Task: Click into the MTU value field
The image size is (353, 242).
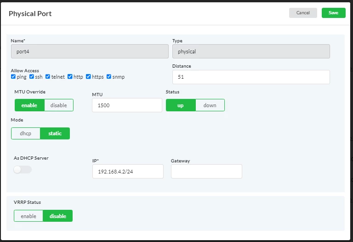Action: pos(127,105)
